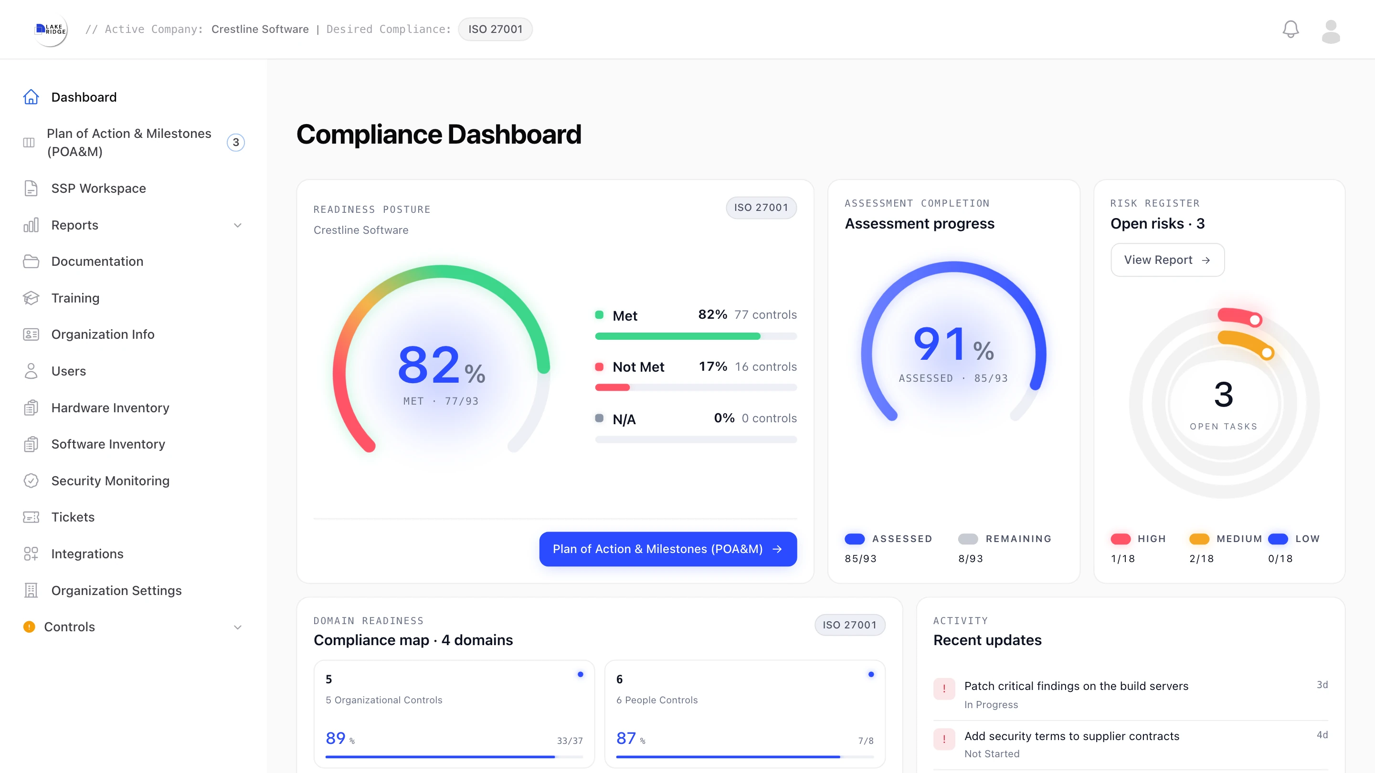Click the POA&M sidebar icon

coord(29,143)
